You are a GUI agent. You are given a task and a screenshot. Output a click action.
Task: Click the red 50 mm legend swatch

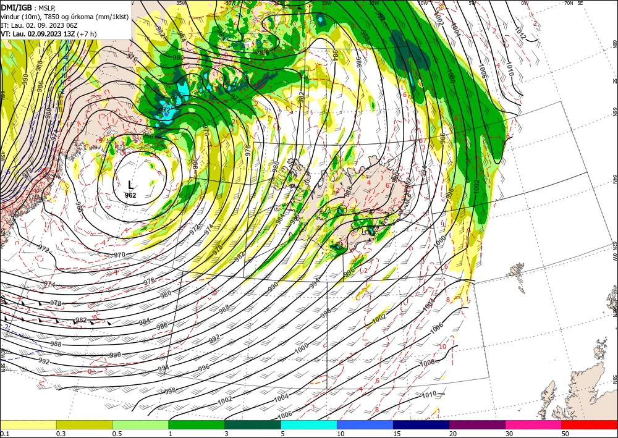[590, 425]
